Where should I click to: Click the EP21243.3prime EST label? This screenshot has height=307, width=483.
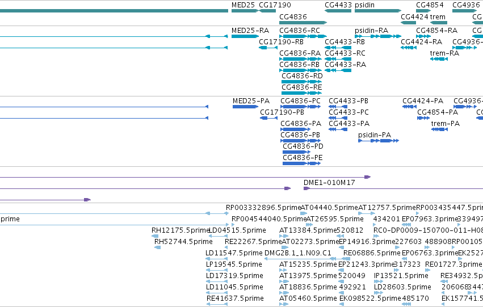point(366,265)
